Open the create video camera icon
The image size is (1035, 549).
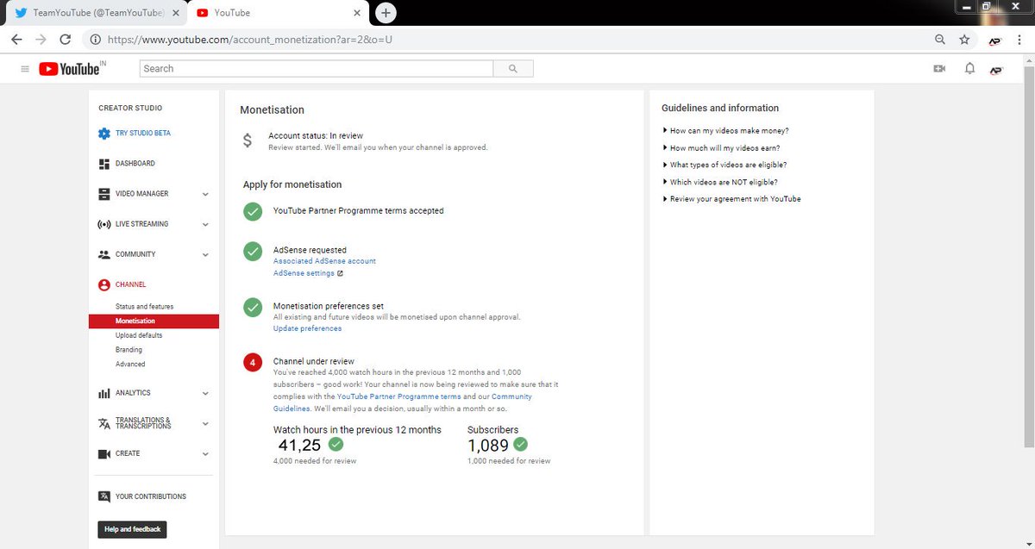939,69
